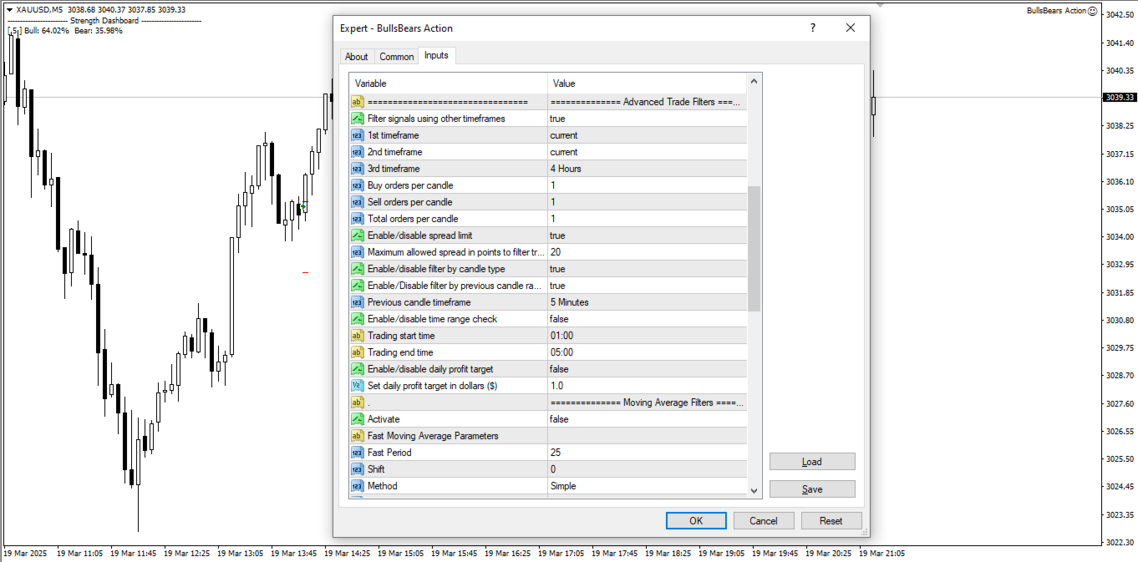Click the inputs list vertical scrollbar thumb
Screen dimensions: 1138x562
click(x=754, y=248)
